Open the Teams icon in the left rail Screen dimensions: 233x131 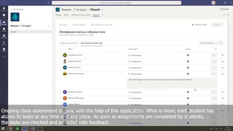click(4, 23)
